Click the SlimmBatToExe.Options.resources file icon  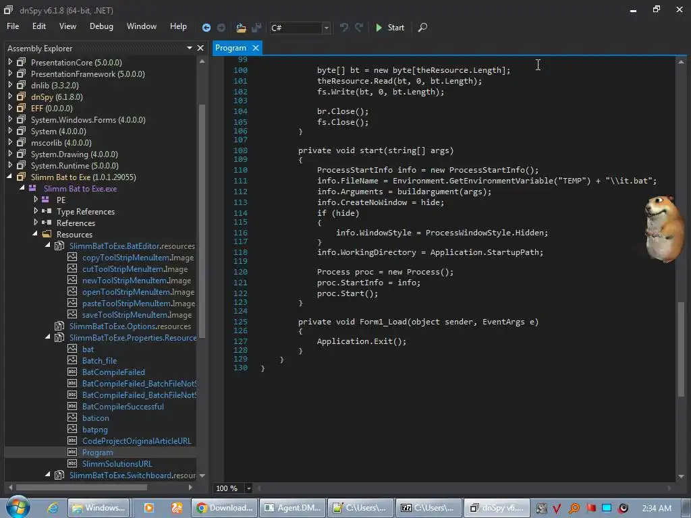pos(59,326)
